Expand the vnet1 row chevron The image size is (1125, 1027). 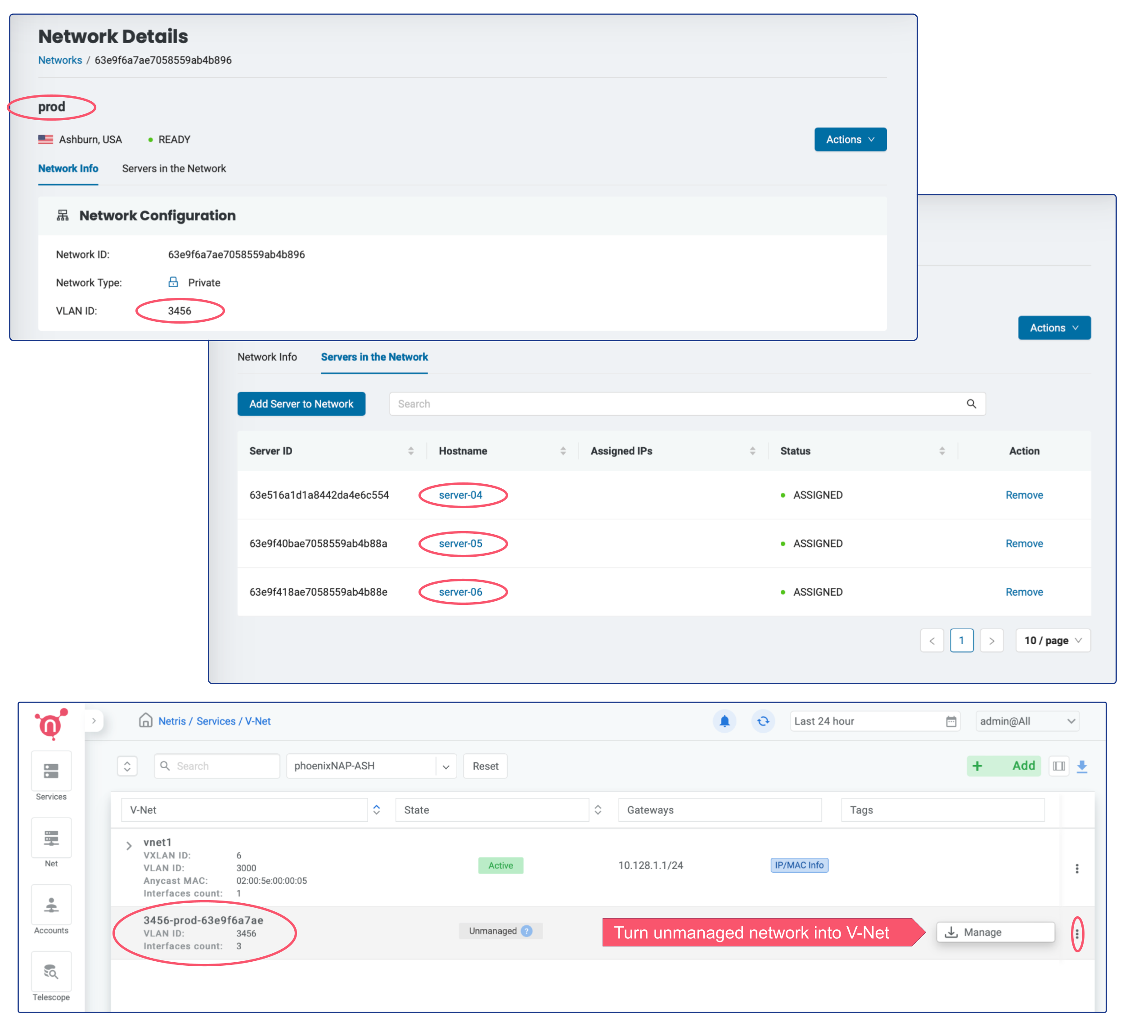[129, 846]
